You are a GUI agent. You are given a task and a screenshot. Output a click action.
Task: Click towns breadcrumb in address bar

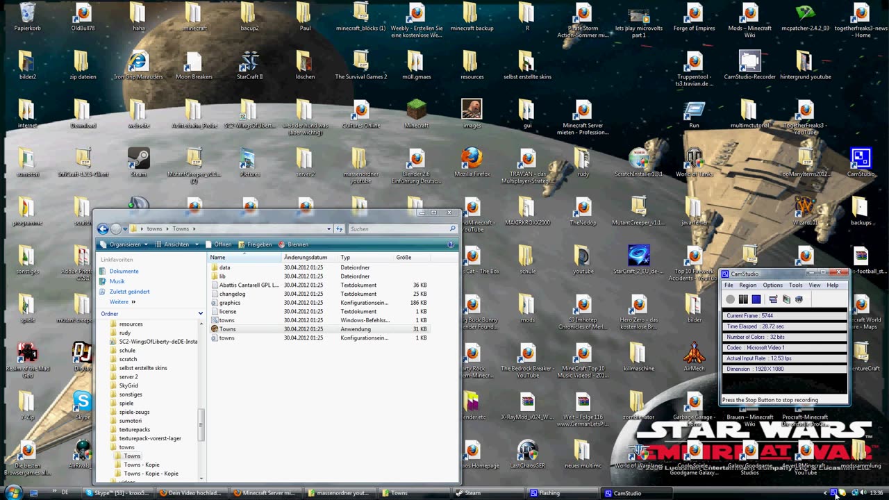(154, 228)
